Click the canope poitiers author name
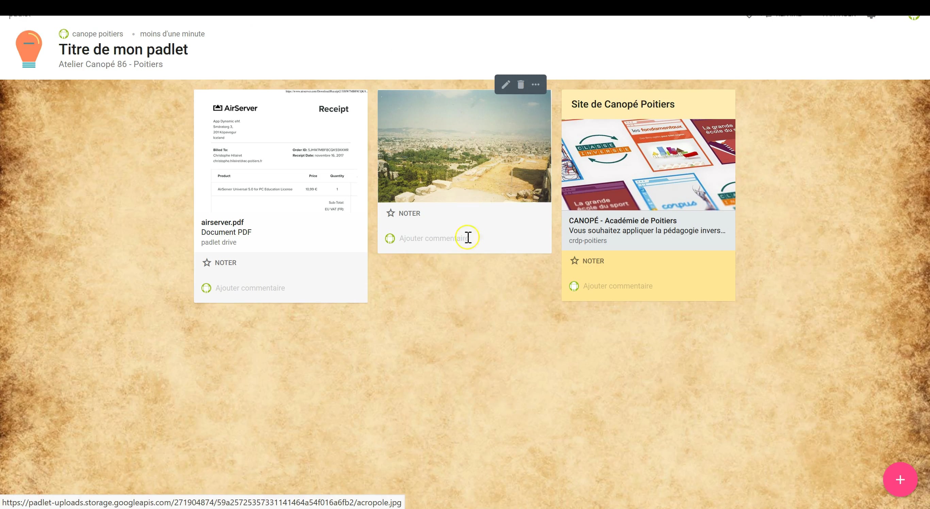The height and width of the screenshot is (509, 930). [x=98, y=34]
